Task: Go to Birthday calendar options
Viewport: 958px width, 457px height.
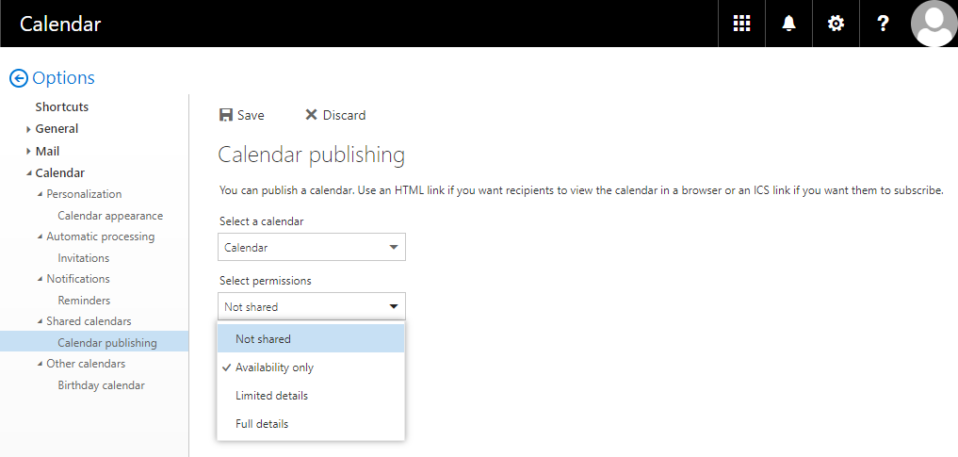Action: click(x=101, y=385)
